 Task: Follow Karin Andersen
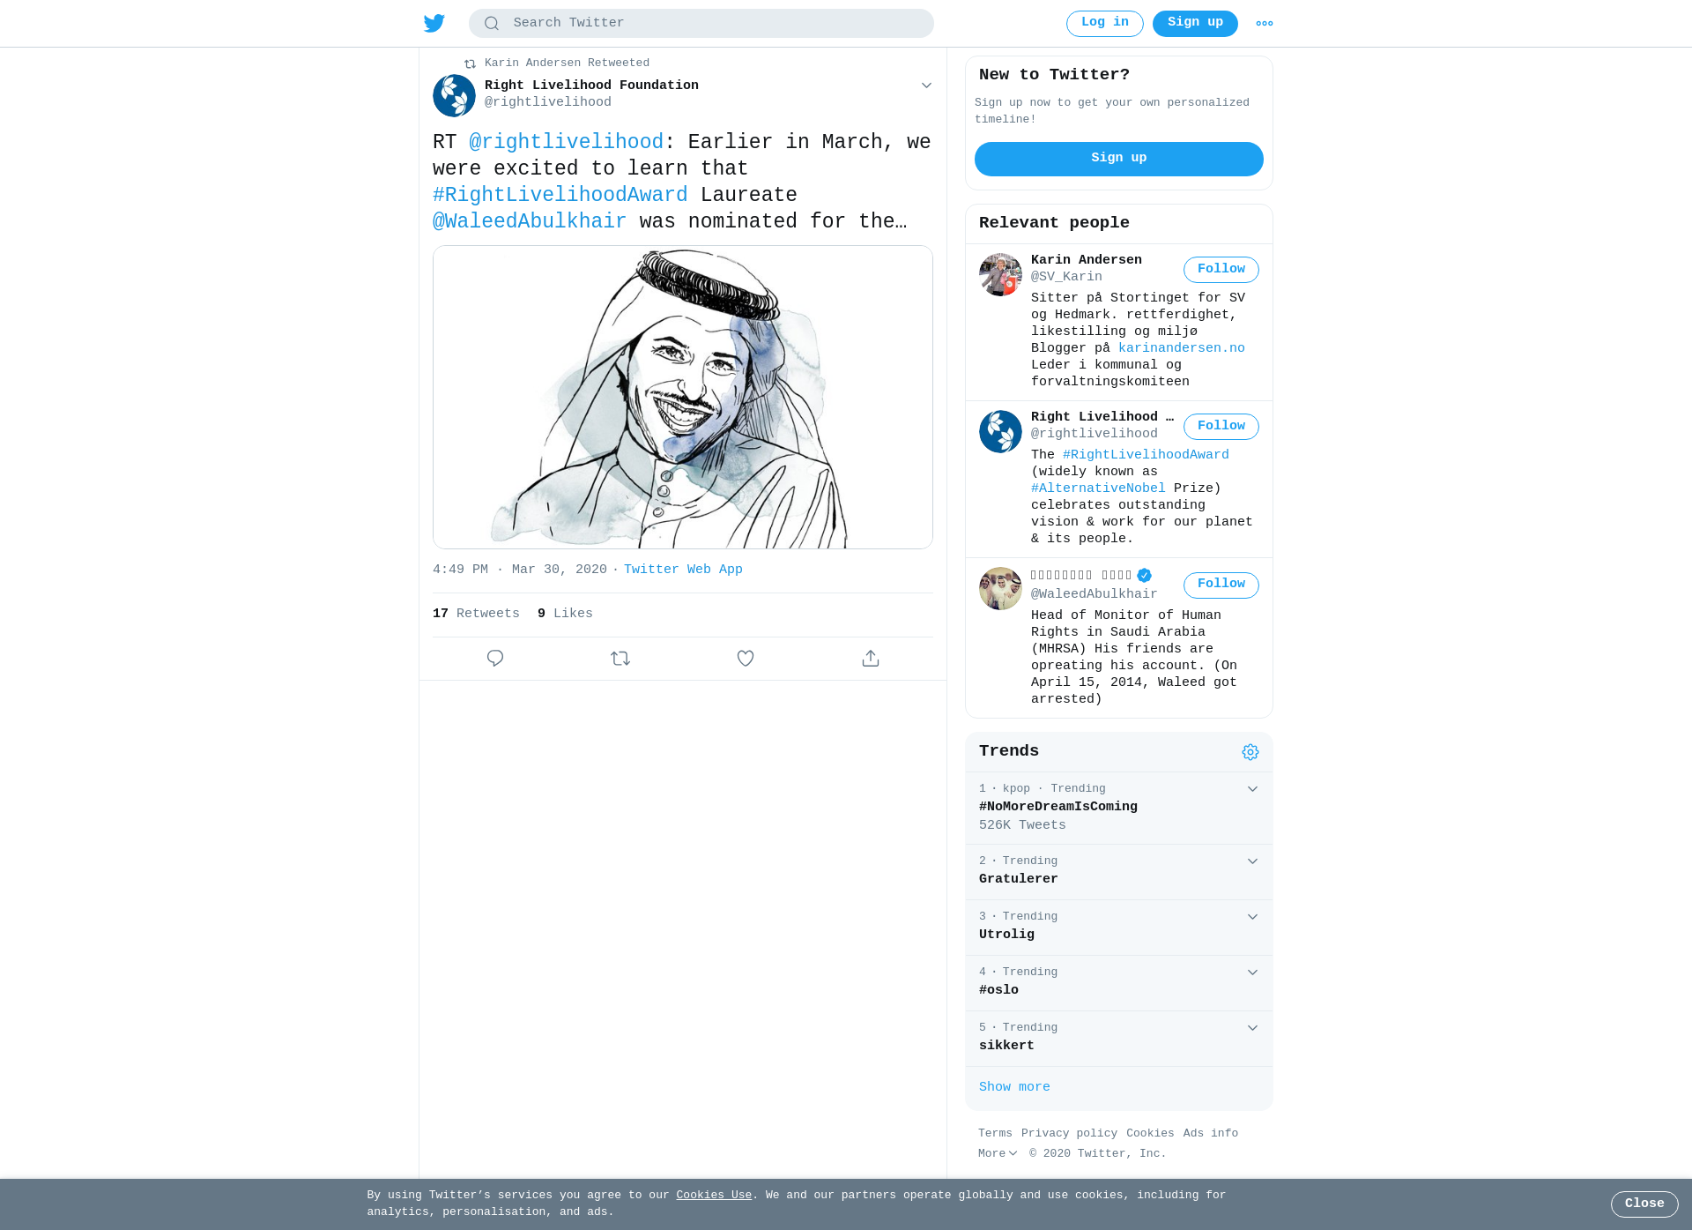point(1221,270)
